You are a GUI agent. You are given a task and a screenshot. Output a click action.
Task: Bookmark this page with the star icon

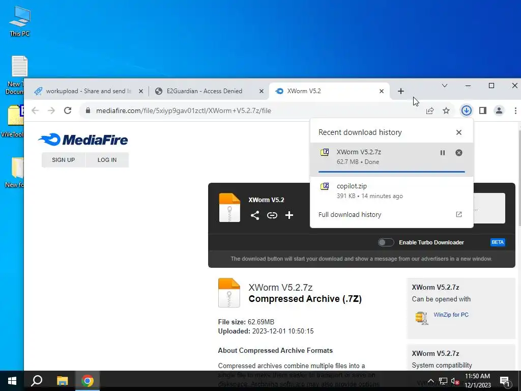(x=446, y=110)
